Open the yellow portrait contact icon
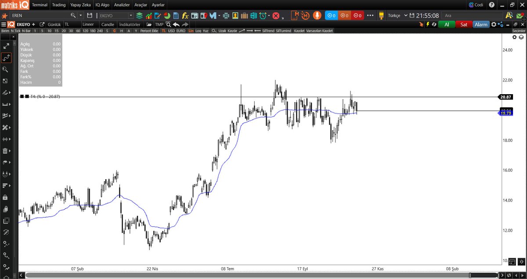The height and width of the screenshot is (279, 527). click(x=235, y=15)
